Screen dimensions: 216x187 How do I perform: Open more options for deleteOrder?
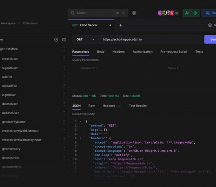click(x=64, y=158)
